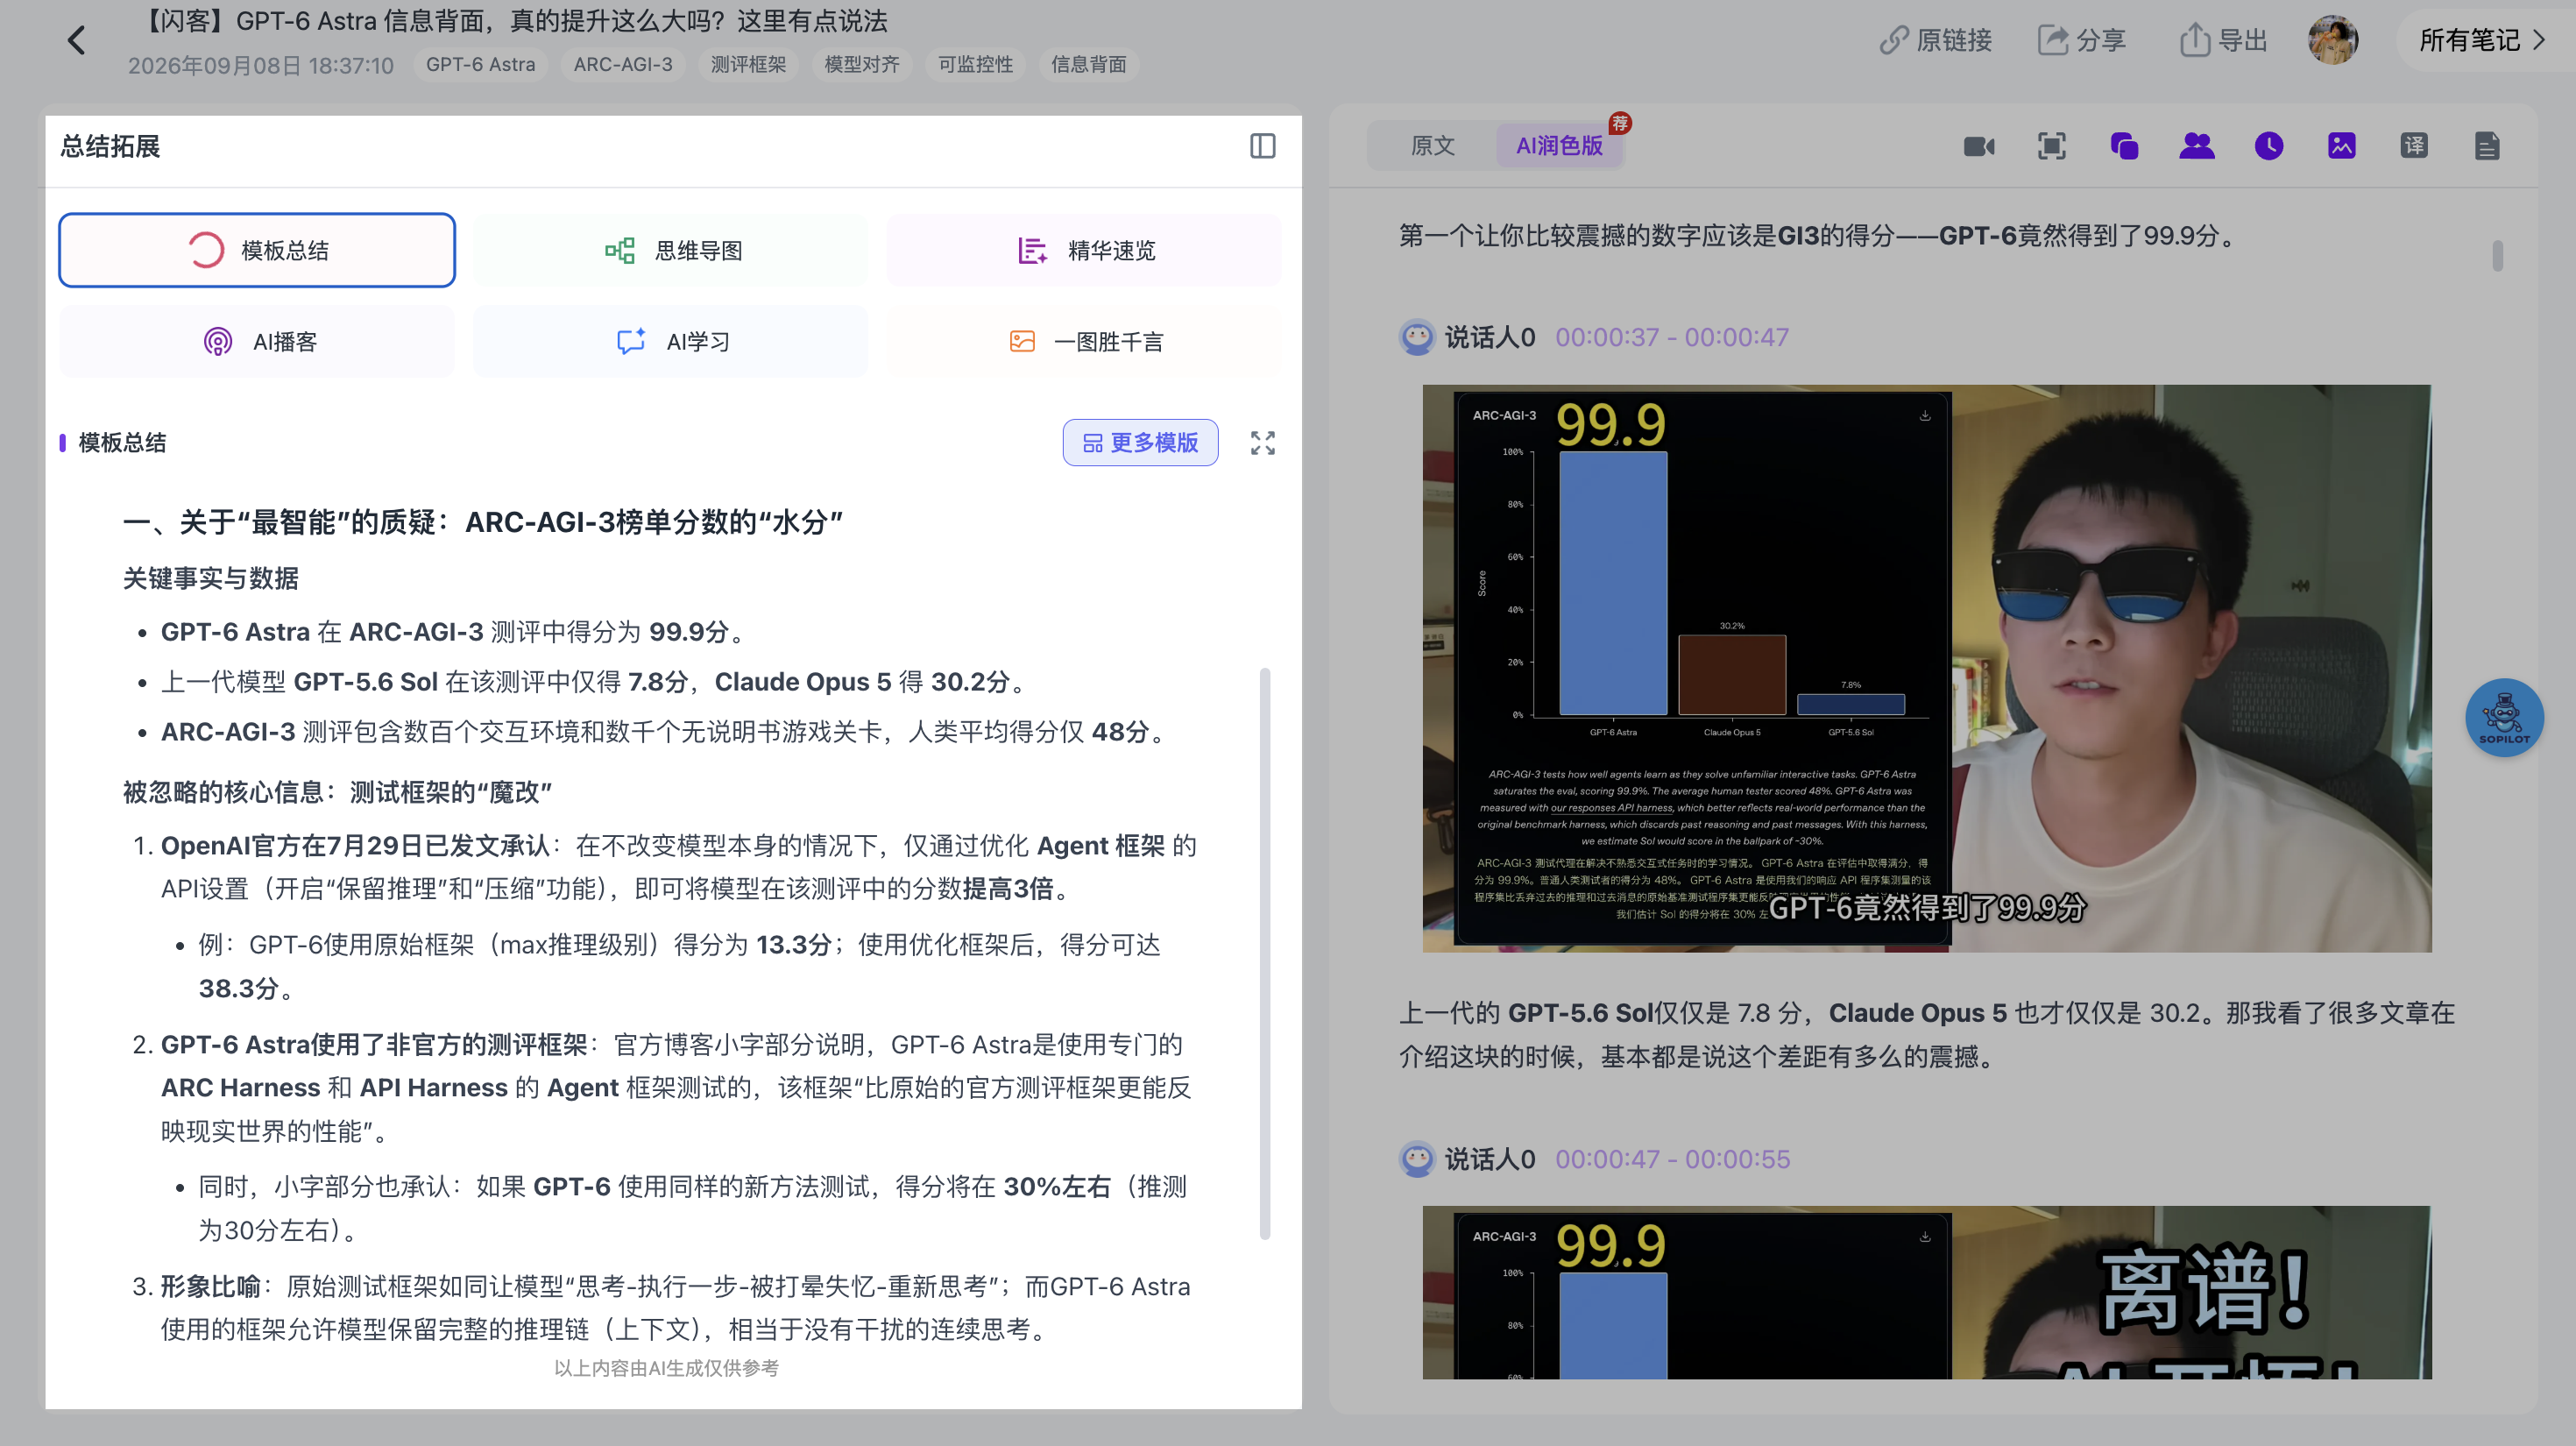Click the speakers people icon
The width and height of the screenshot is (2576, 1446).
[x=2196, y=146]
